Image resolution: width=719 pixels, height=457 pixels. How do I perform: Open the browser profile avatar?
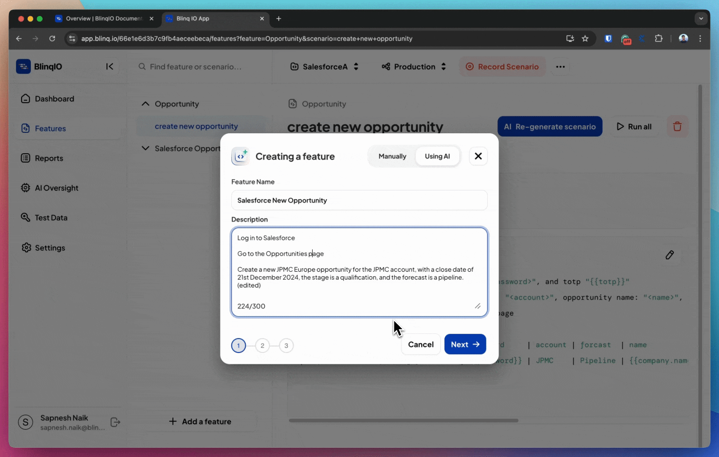tap(683, 39)
